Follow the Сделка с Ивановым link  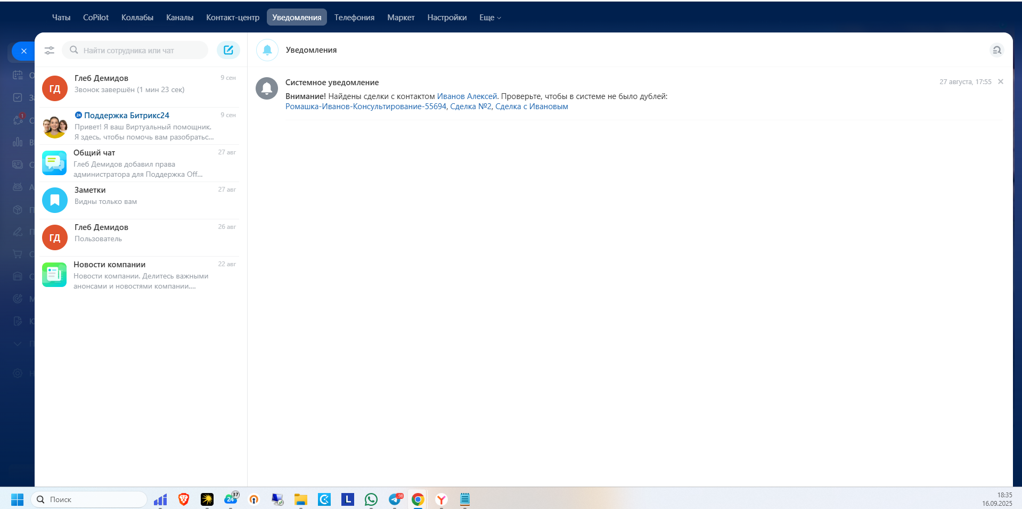[x=532, y=106]
